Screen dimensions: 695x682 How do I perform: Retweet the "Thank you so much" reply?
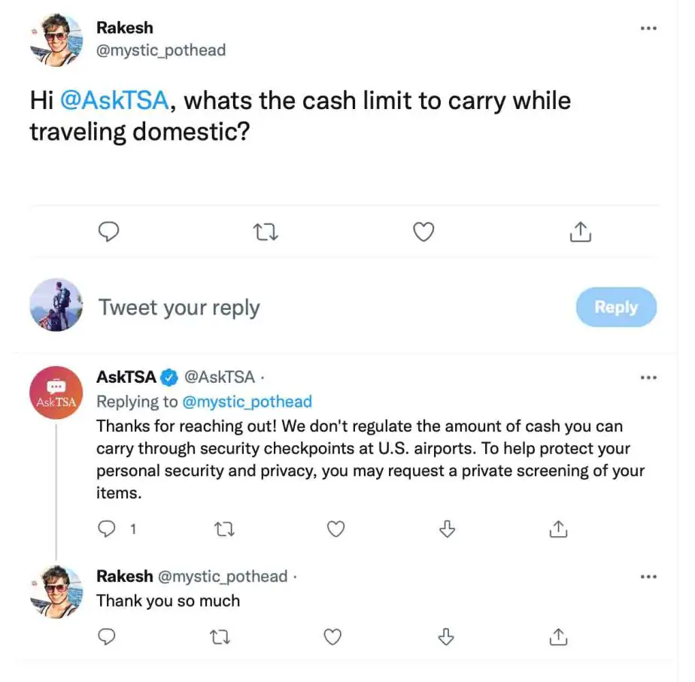222,637
